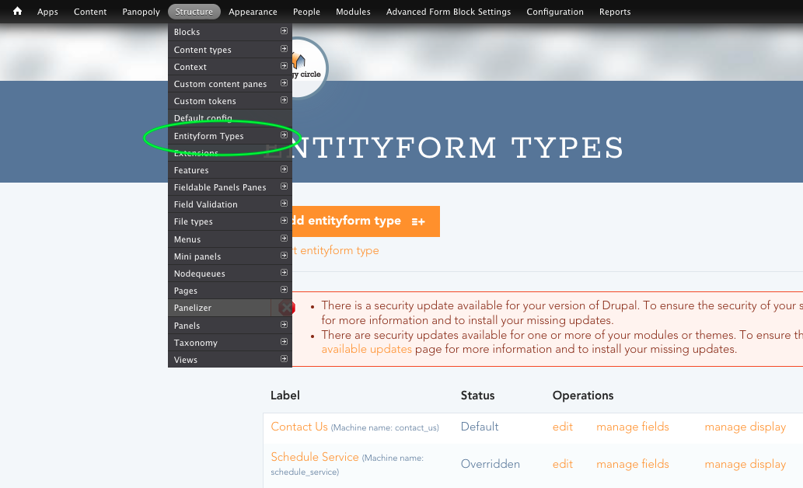Select File types menu entry
This screenshot has height=488, width=803.
click(x=230, y=221)
